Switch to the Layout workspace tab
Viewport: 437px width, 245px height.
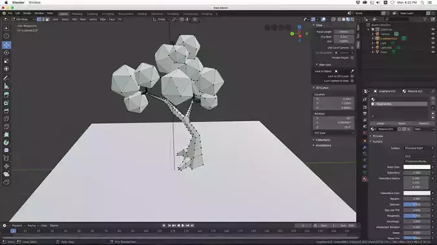[x=63, y=14]
